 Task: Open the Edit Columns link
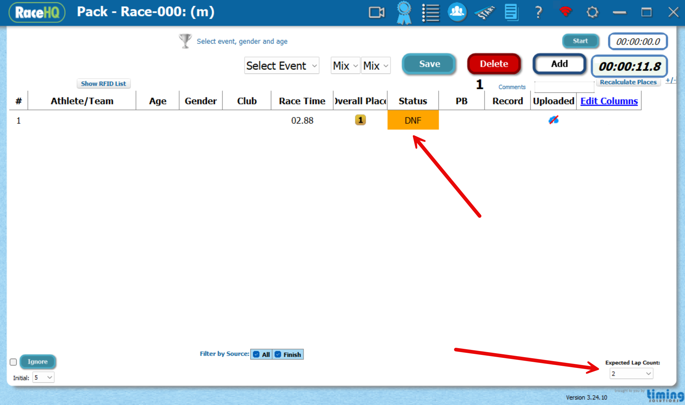point(609,101)
